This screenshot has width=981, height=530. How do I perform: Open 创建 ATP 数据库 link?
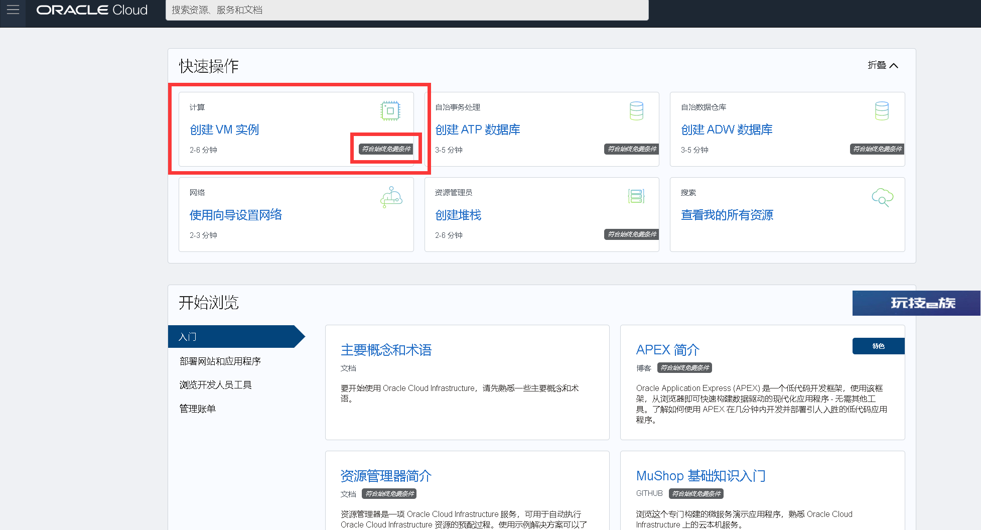[x=477, y=130]
